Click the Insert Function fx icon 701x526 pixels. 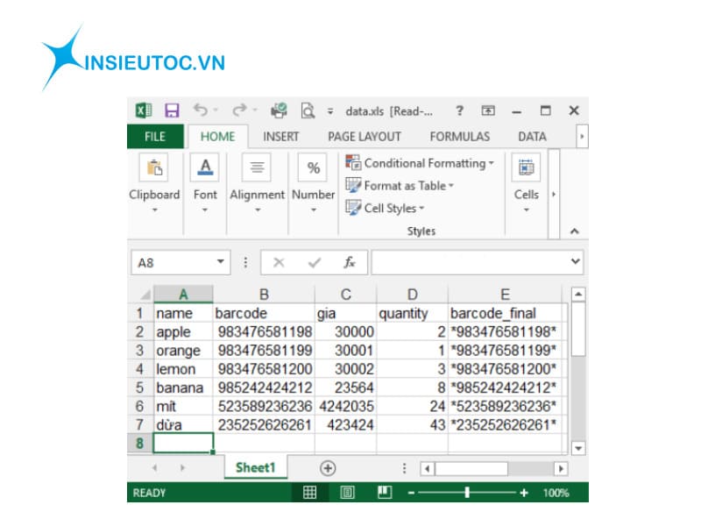point(349,262)
